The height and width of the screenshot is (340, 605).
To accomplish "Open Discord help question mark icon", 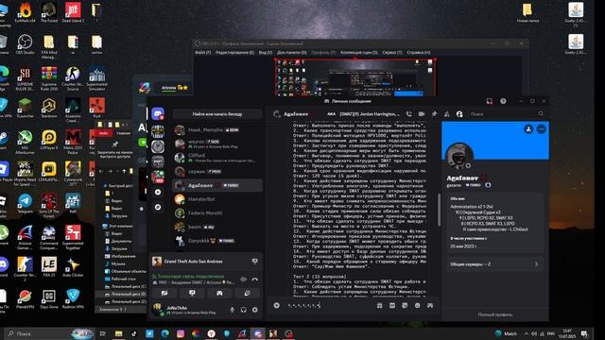I will 503,101.
